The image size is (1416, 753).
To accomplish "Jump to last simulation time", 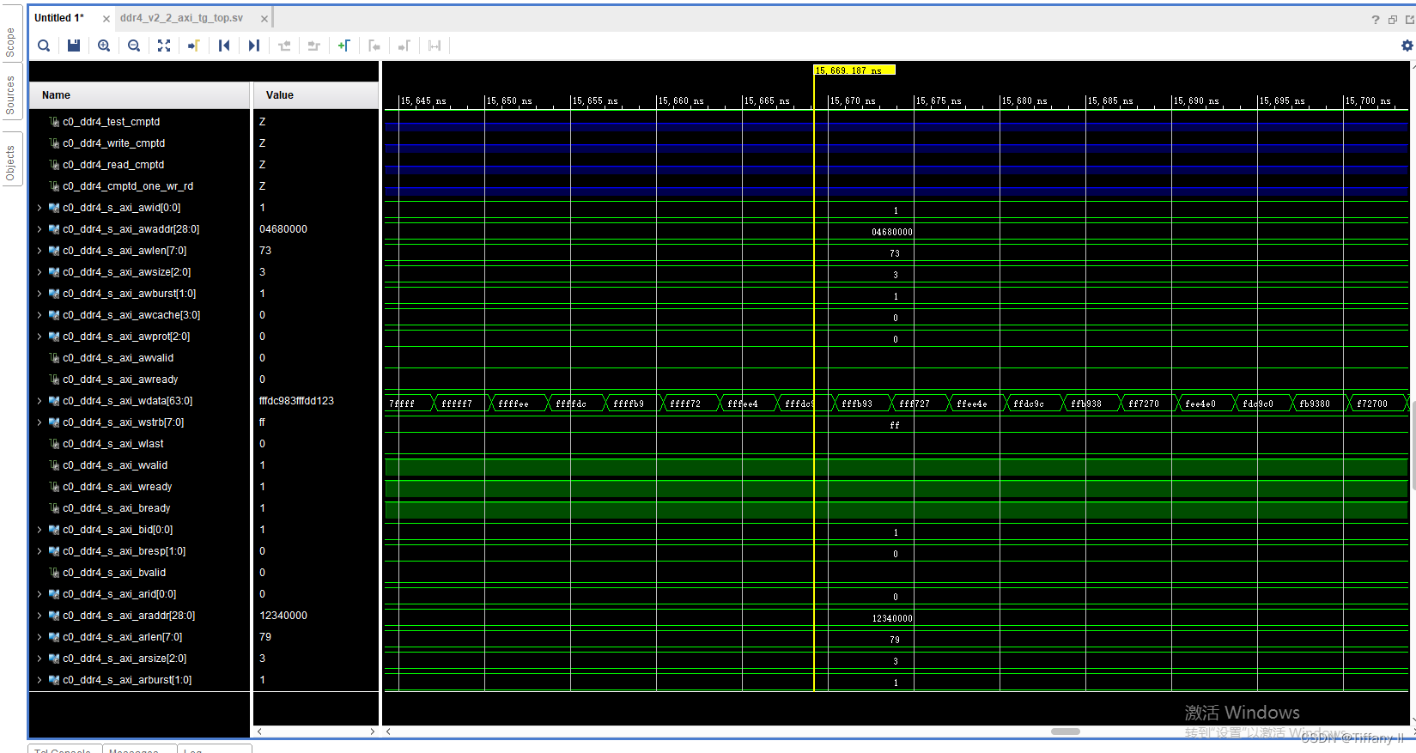I will [254, 46].
